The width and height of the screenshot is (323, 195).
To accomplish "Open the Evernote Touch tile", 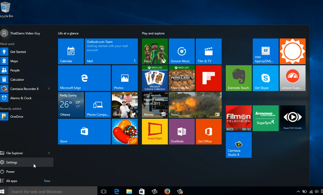I will coord(239,78).
